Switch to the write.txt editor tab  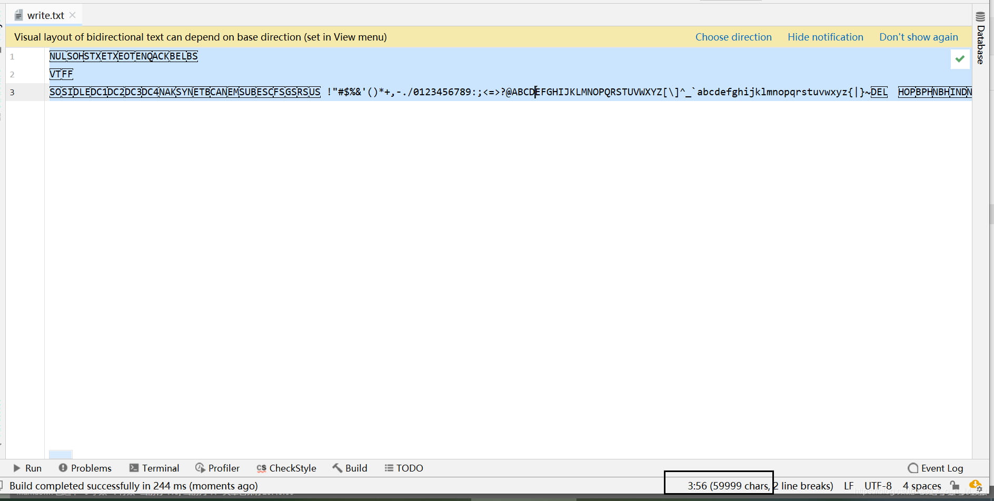click(45, 15)
